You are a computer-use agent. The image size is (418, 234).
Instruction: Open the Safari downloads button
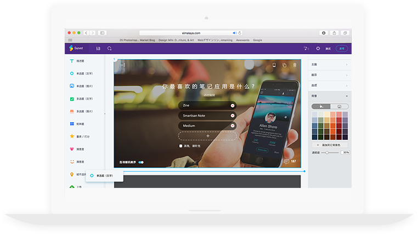tap(324, 33)
